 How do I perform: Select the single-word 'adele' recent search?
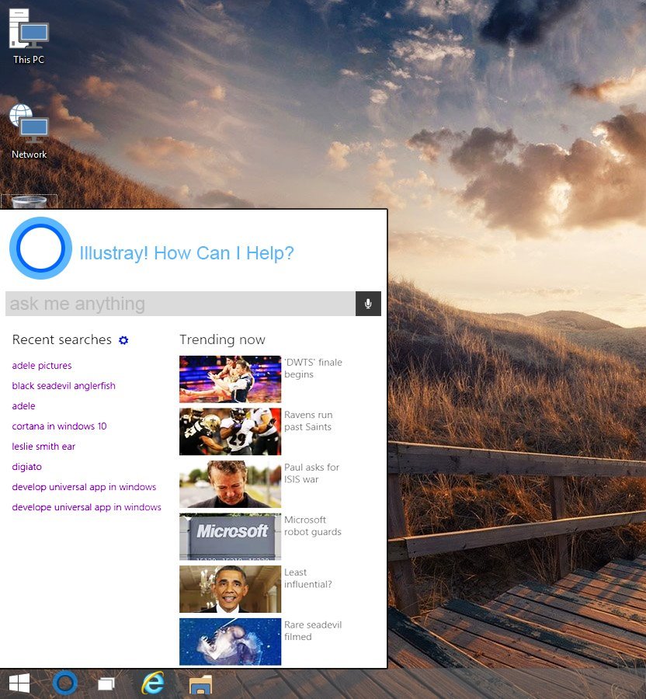pyautogui.click(x=23, y=406)
